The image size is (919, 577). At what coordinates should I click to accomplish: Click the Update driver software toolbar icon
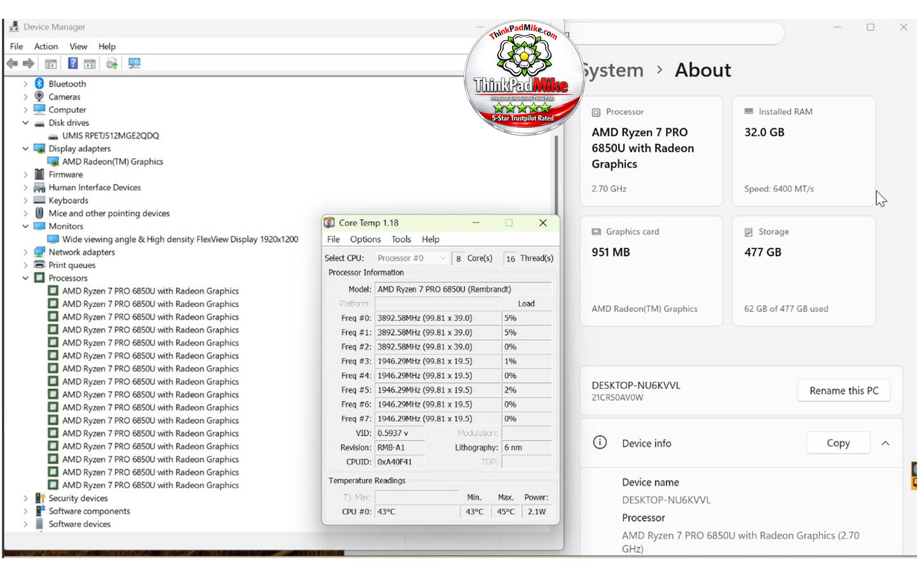[x=112, y=64]
